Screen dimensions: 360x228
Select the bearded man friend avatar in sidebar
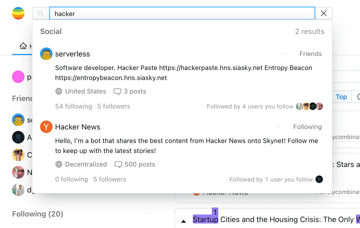18,190
